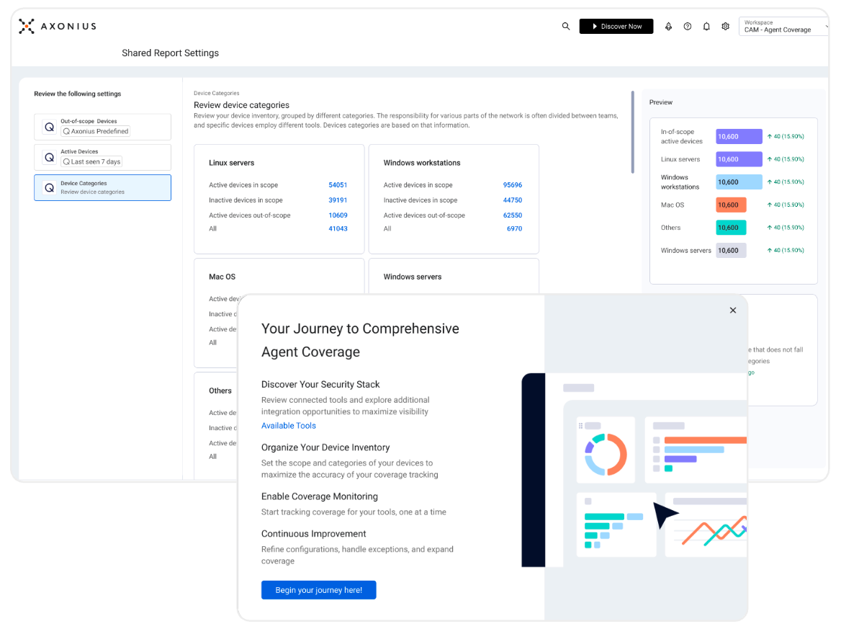This screenshot has width=841, height=634.
Task: Close the Your Journey popup
Action: click(733, 311)
